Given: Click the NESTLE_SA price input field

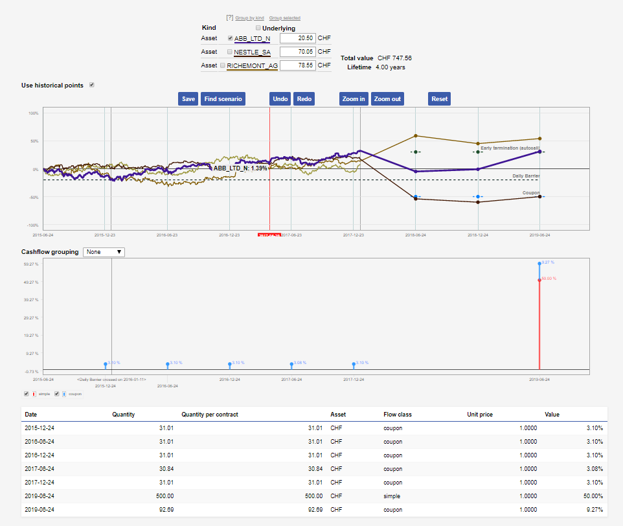Looking at the screenshot, I should click(297, 52).
